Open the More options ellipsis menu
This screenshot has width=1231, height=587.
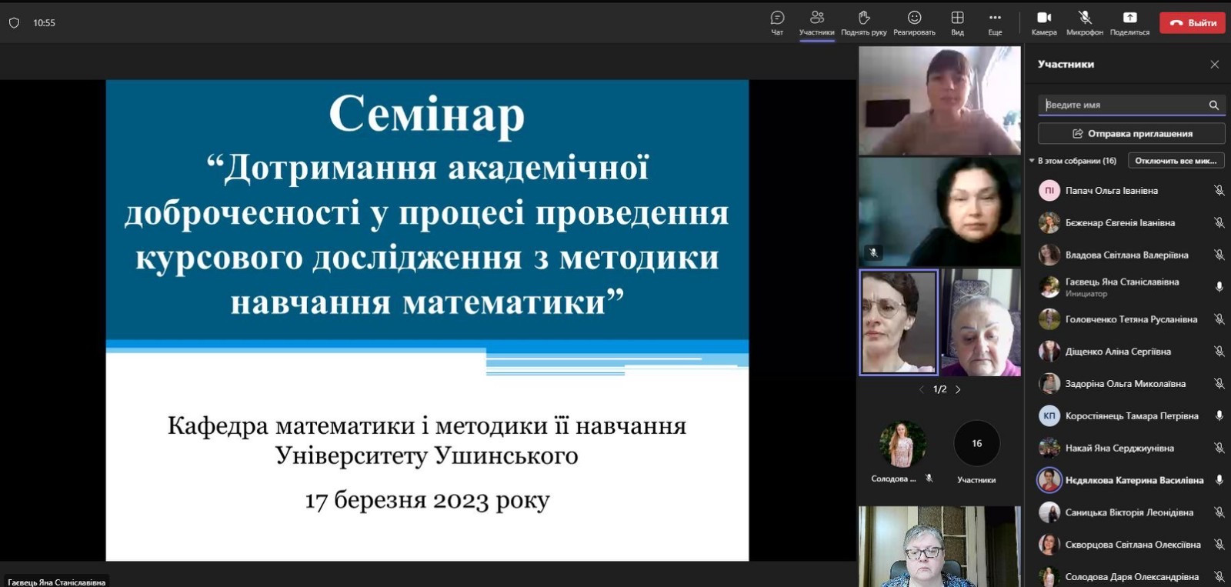click(995, 18)
